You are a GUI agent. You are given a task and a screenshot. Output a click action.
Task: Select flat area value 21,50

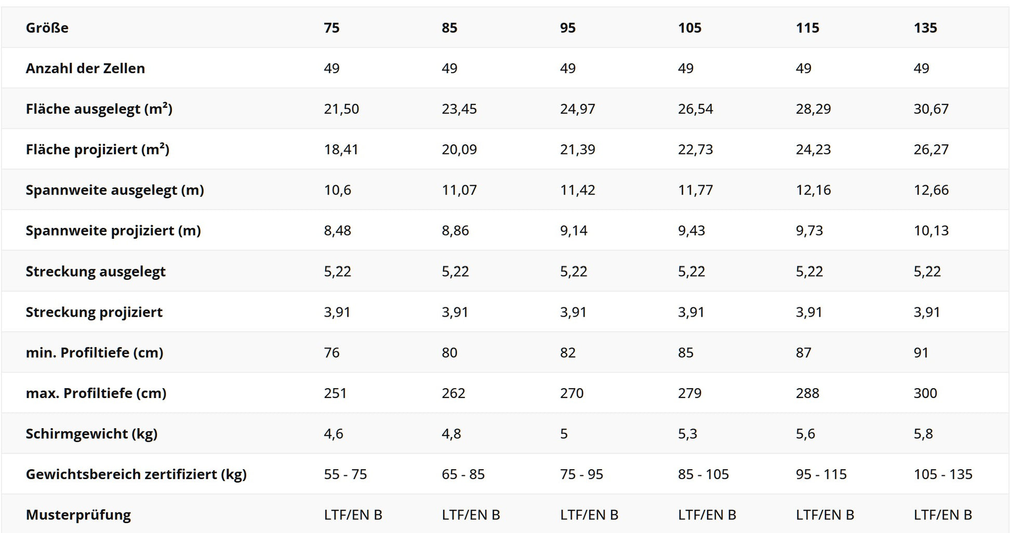click(341, 109)
